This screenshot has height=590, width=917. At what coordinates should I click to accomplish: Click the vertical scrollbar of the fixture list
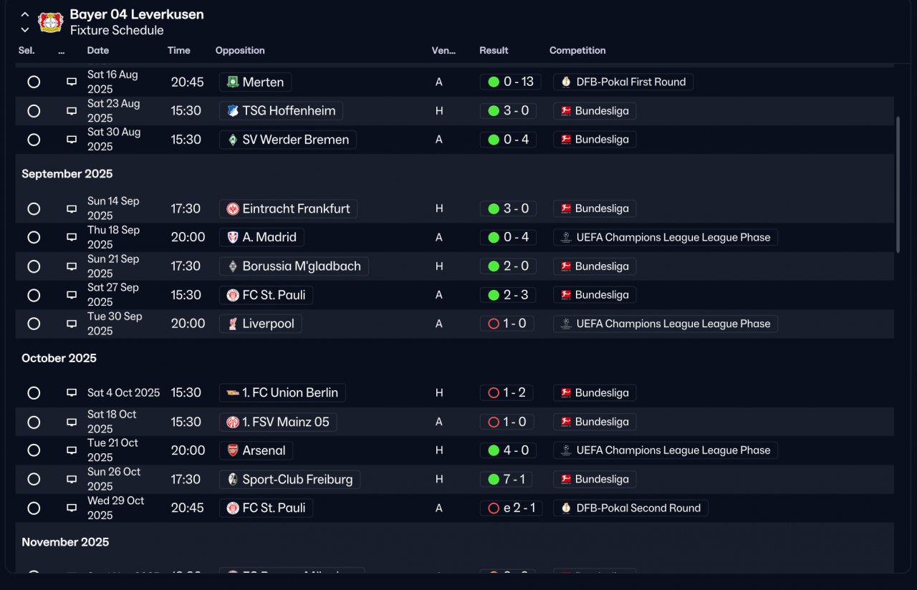[x=898, y=185]
